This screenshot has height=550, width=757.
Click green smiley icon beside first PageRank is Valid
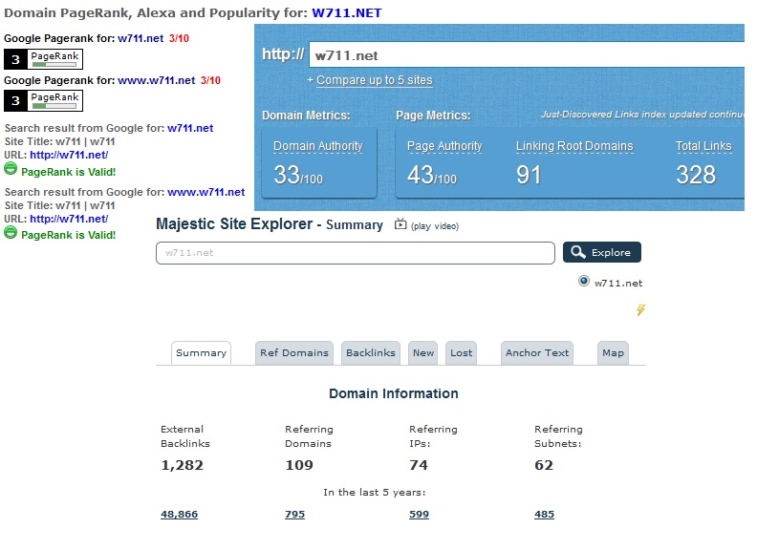[11, 169]
